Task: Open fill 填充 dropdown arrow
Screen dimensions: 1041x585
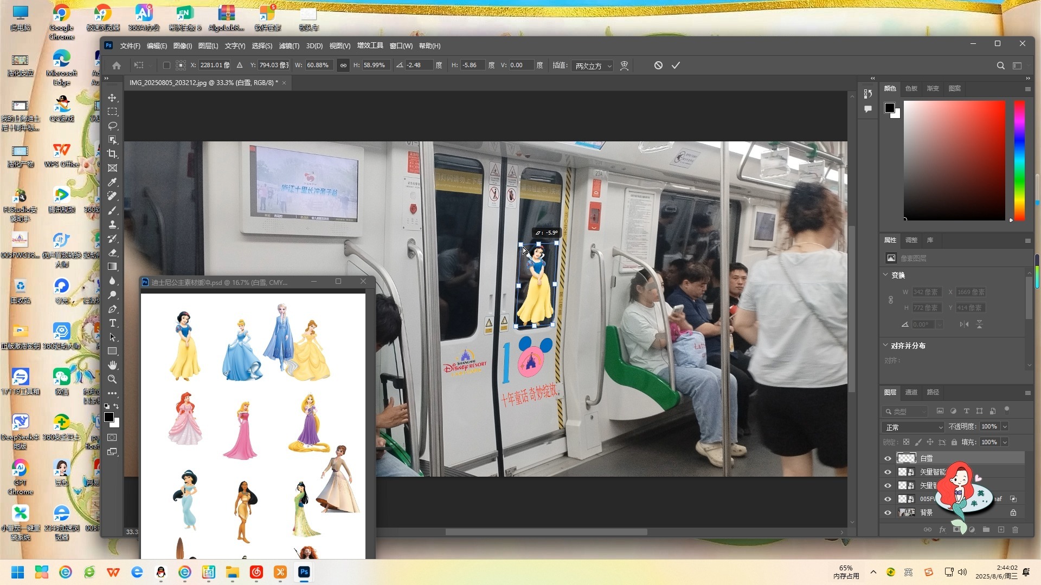Action: coord(1005,442)
